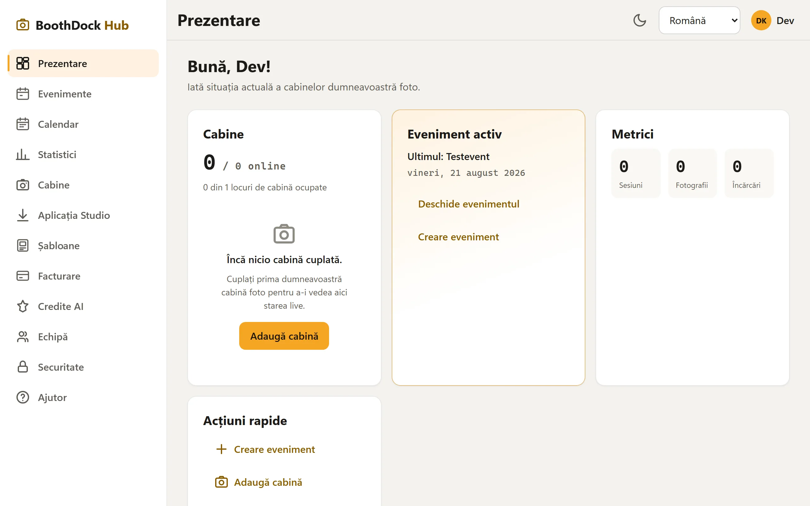Click the date 'vineri, 21 august 2026'
The width and height of the screenshot is (810, 506).
point(466,173)
